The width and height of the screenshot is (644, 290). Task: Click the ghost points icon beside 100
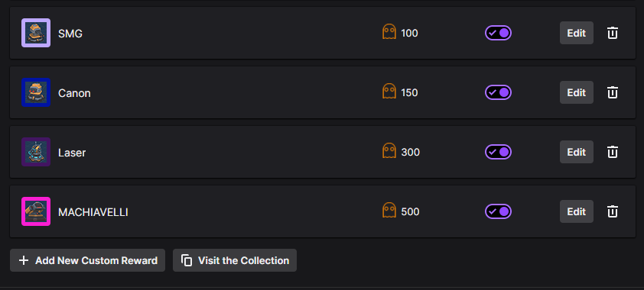[389, 31]
